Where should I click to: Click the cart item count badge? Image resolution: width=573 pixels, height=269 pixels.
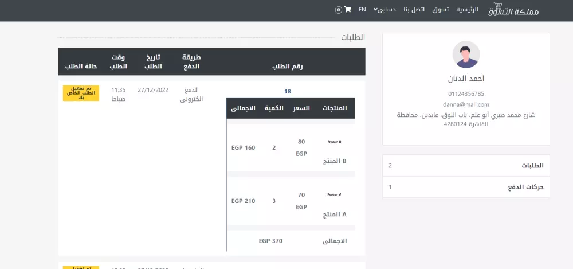pyautogui.click(x=339, y=10)
